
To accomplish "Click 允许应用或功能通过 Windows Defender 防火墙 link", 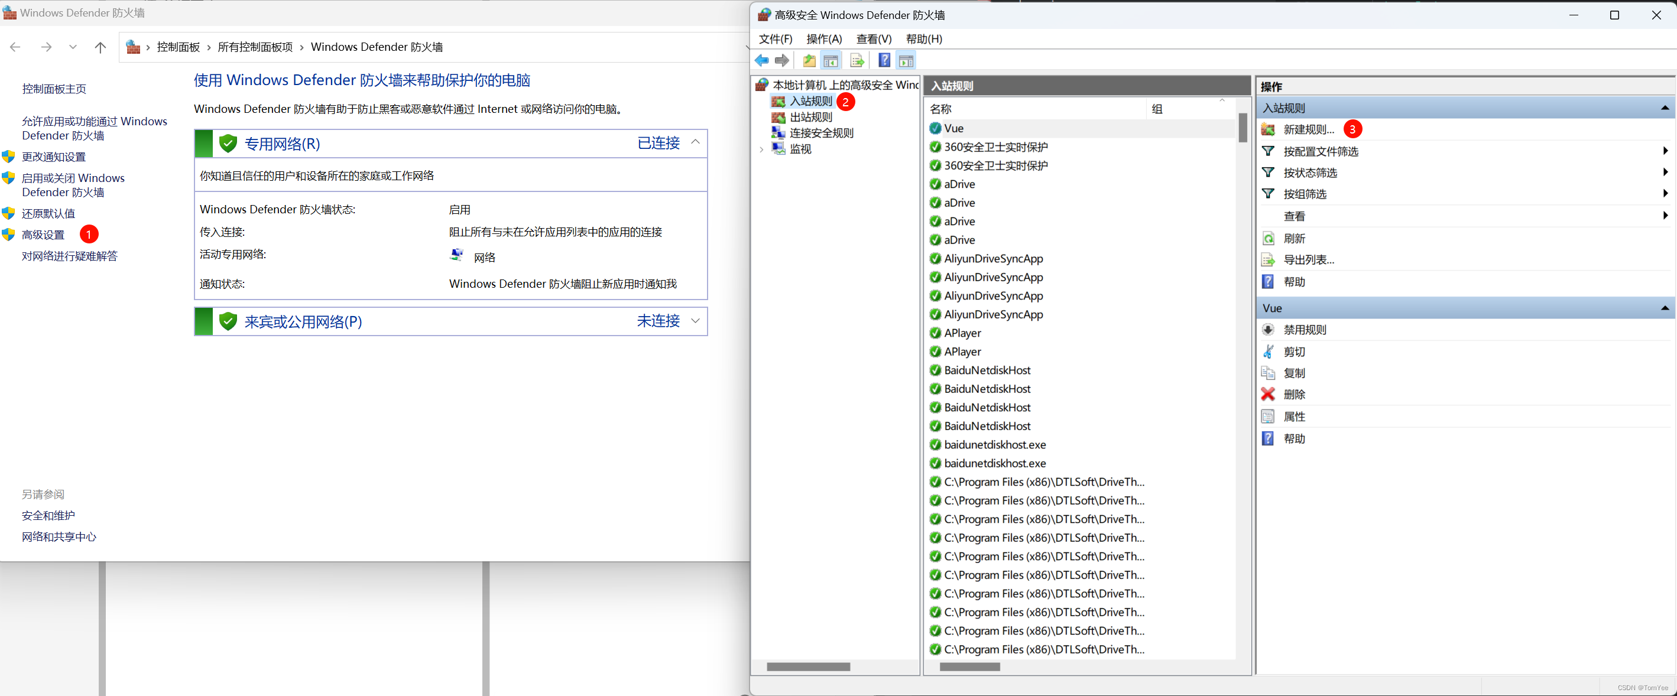I will [95, 128].
